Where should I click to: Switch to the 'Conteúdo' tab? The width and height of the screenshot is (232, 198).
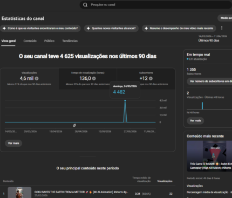(x=30, y=41)
